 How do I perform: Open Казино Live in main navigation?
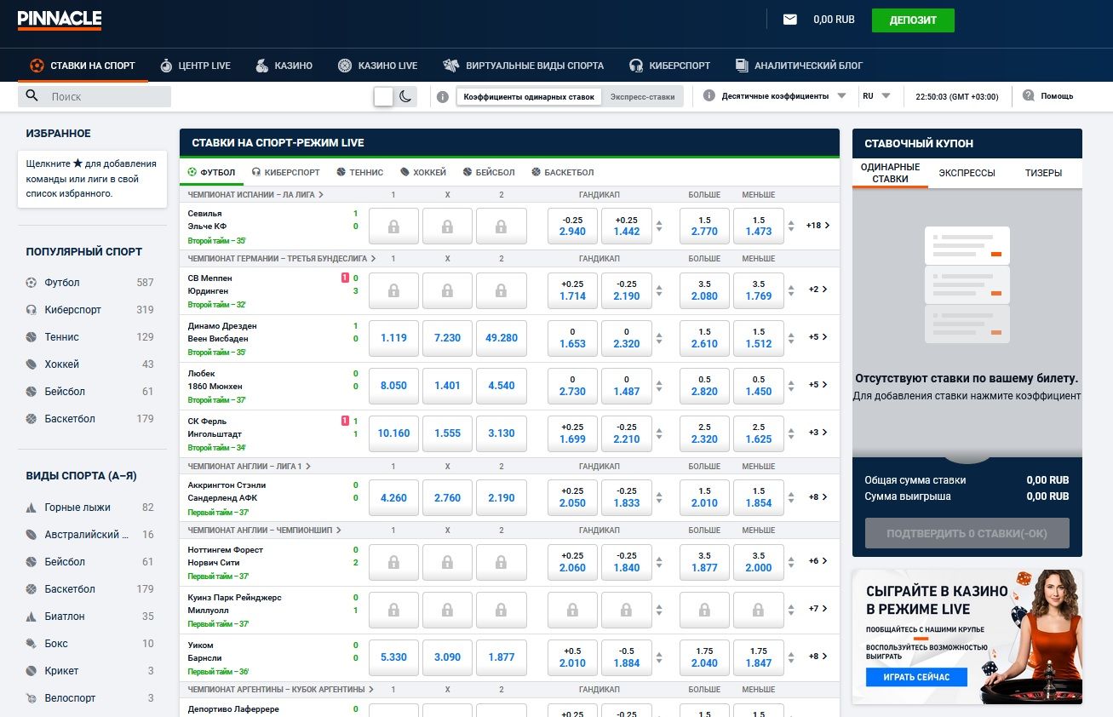(378, 66)
